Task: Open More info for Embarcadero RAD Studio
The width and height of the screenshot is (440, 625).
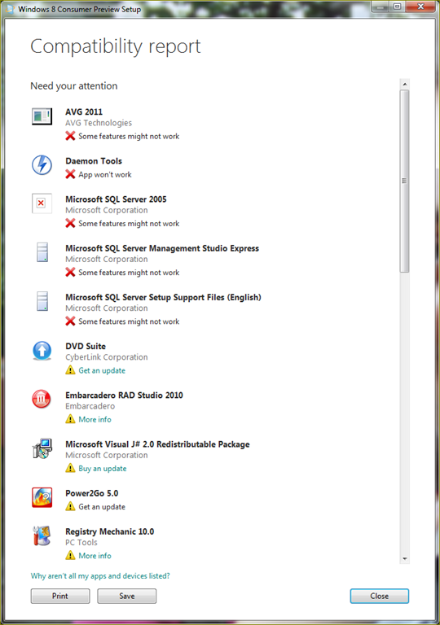Action: point(95,419)
